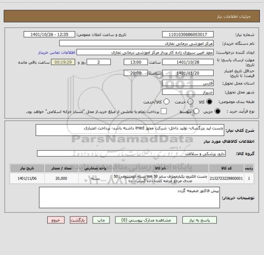Image resolution: width=264 pixels, height=255 pixels.
Task: Select the خدمت radio button
Action: 190,102
